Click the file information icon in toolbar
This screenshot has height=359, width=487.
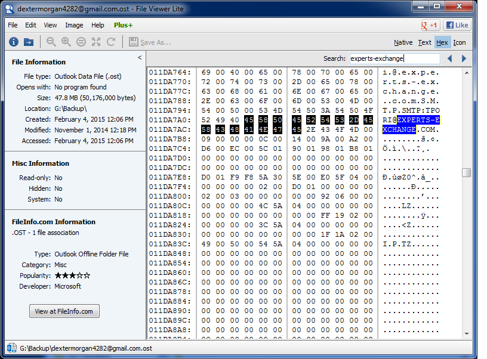13,42
